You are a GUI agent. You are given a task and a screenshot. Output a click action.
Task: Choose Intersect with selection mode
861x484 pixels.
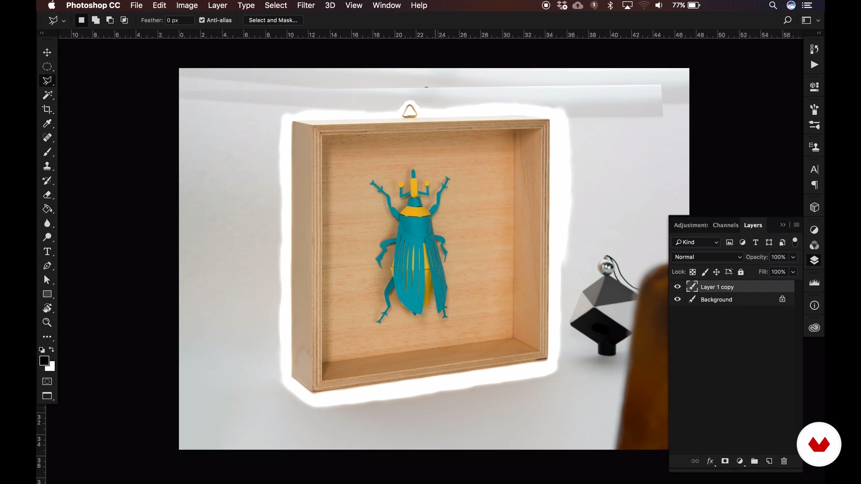point(124,20)
